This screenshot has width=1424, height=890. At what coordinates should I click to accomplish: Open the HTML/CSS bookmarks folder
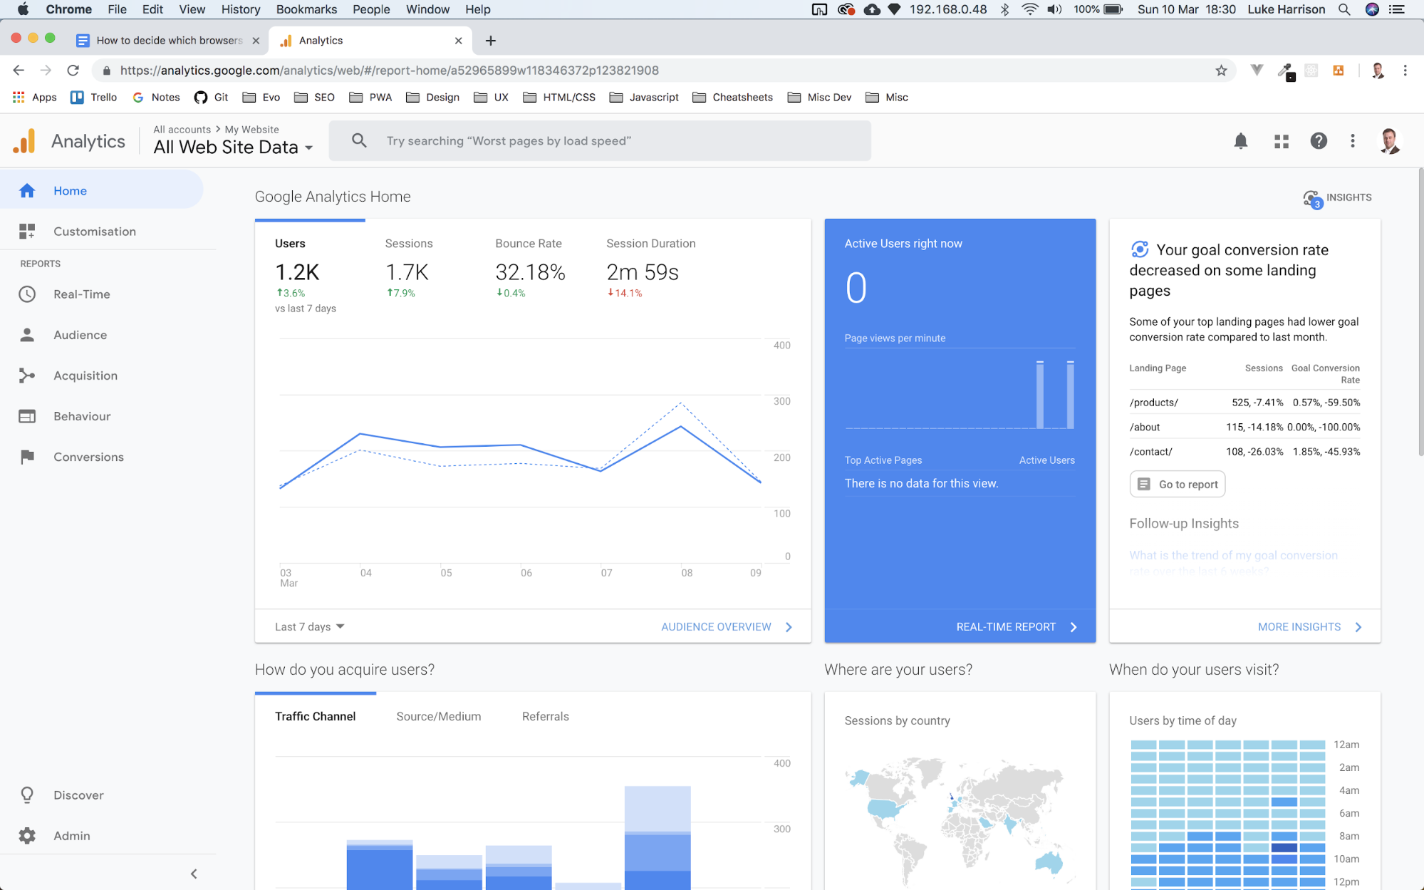point(559,97)
